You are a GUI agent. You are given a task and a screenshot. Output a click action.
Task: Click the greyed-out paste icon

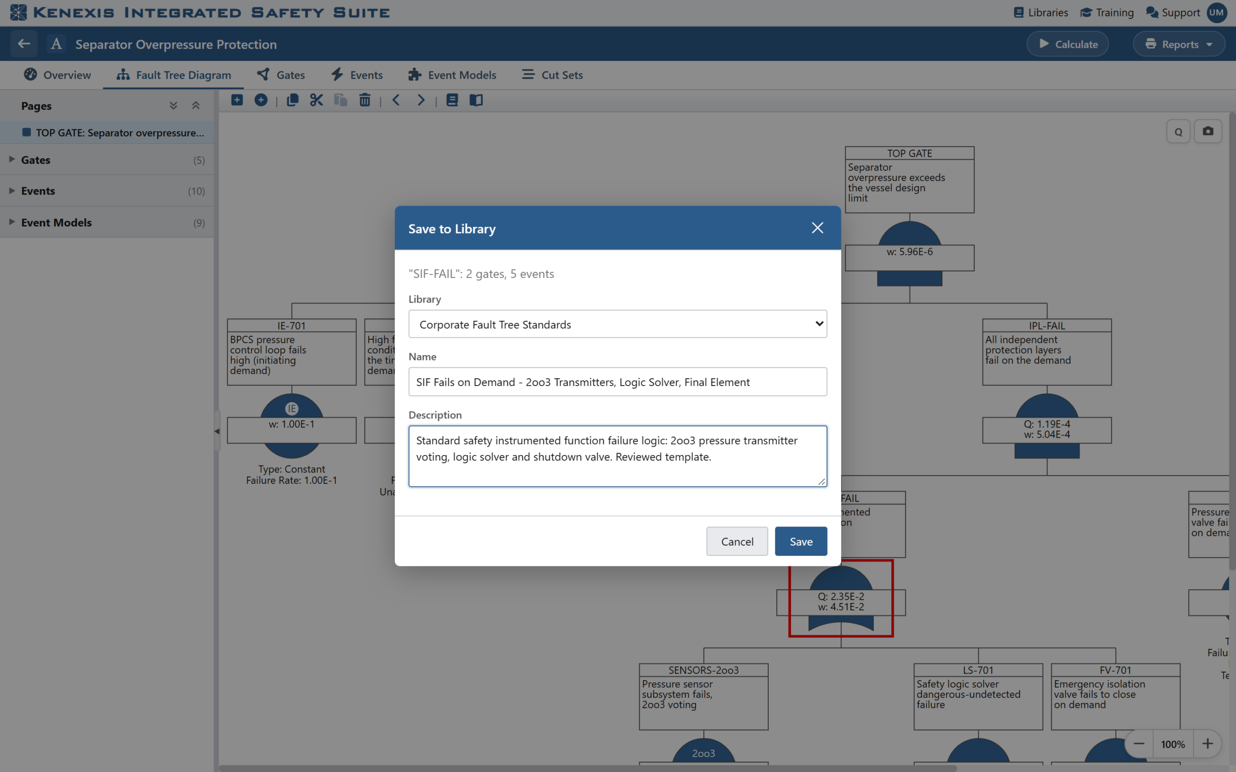[341, 100]
